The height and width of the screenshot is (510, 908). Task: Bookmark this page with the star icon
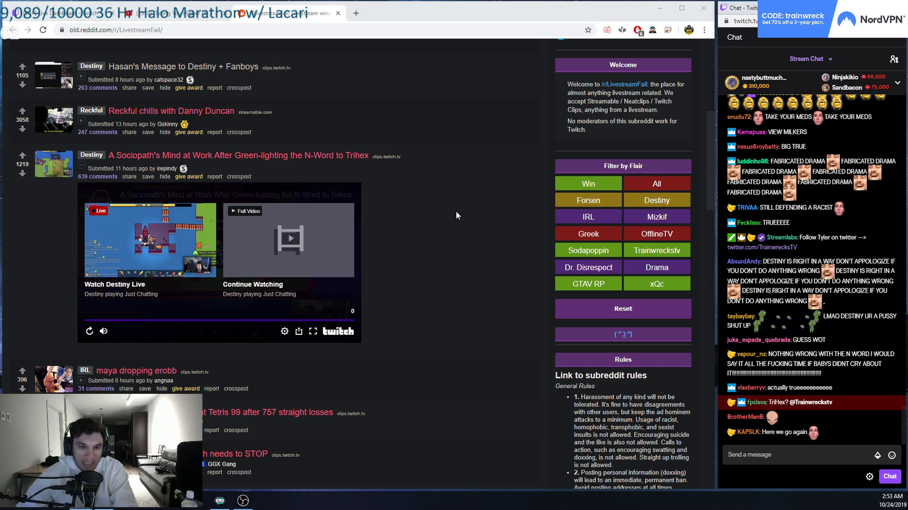click(588, 29)
